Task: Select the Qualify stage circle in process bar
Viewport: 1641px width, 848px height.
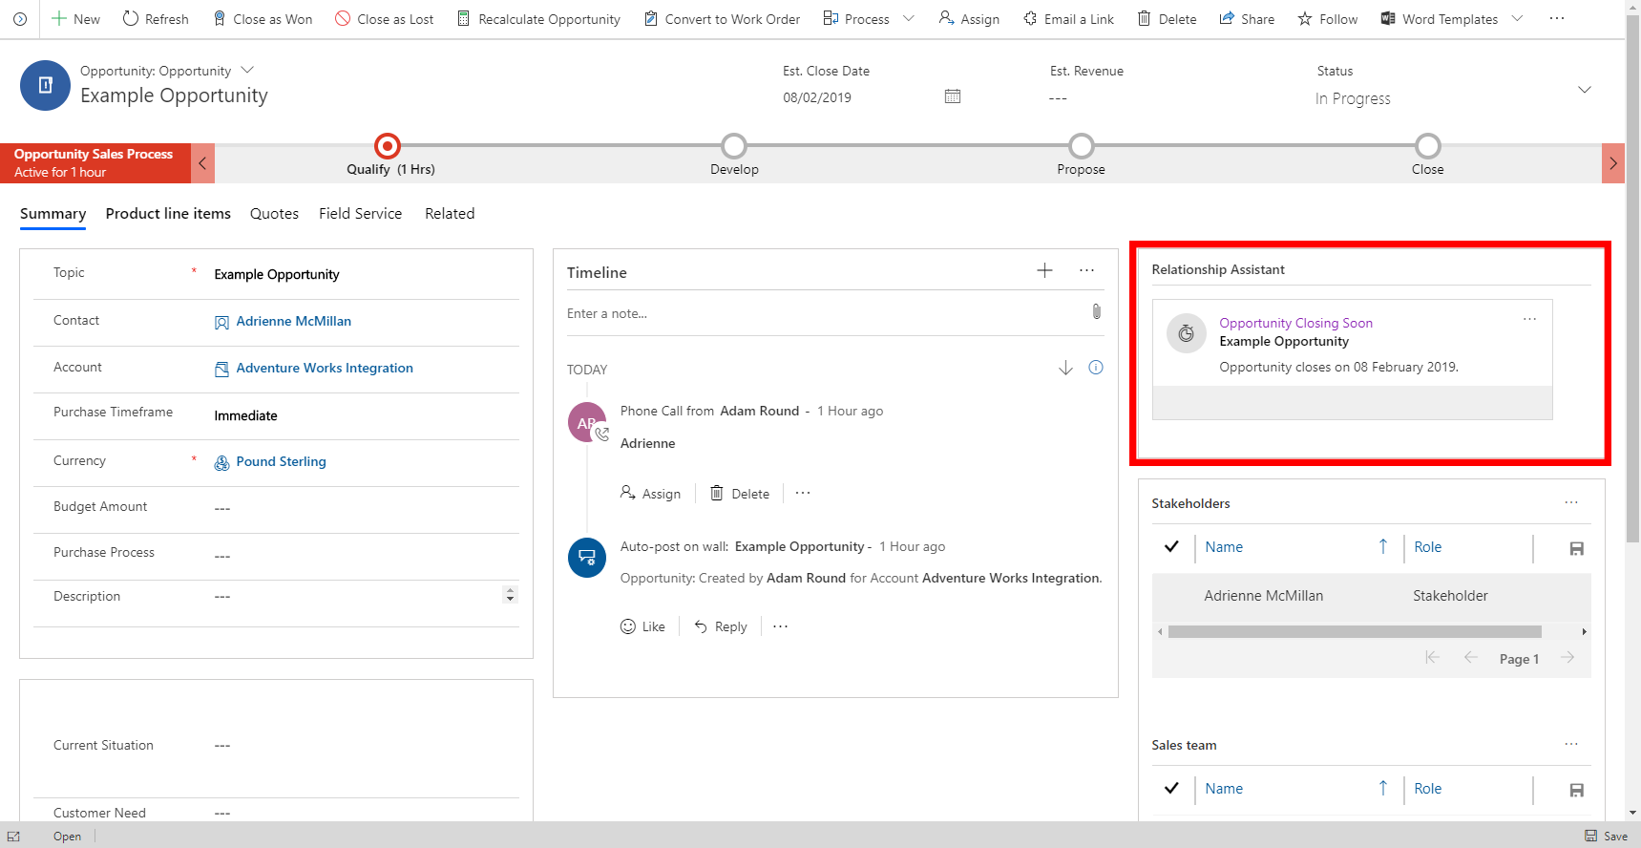Action: [388, 146]
